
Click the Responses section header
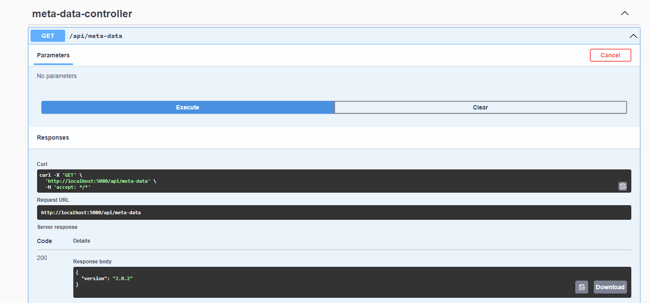click(x=53, y=137)
